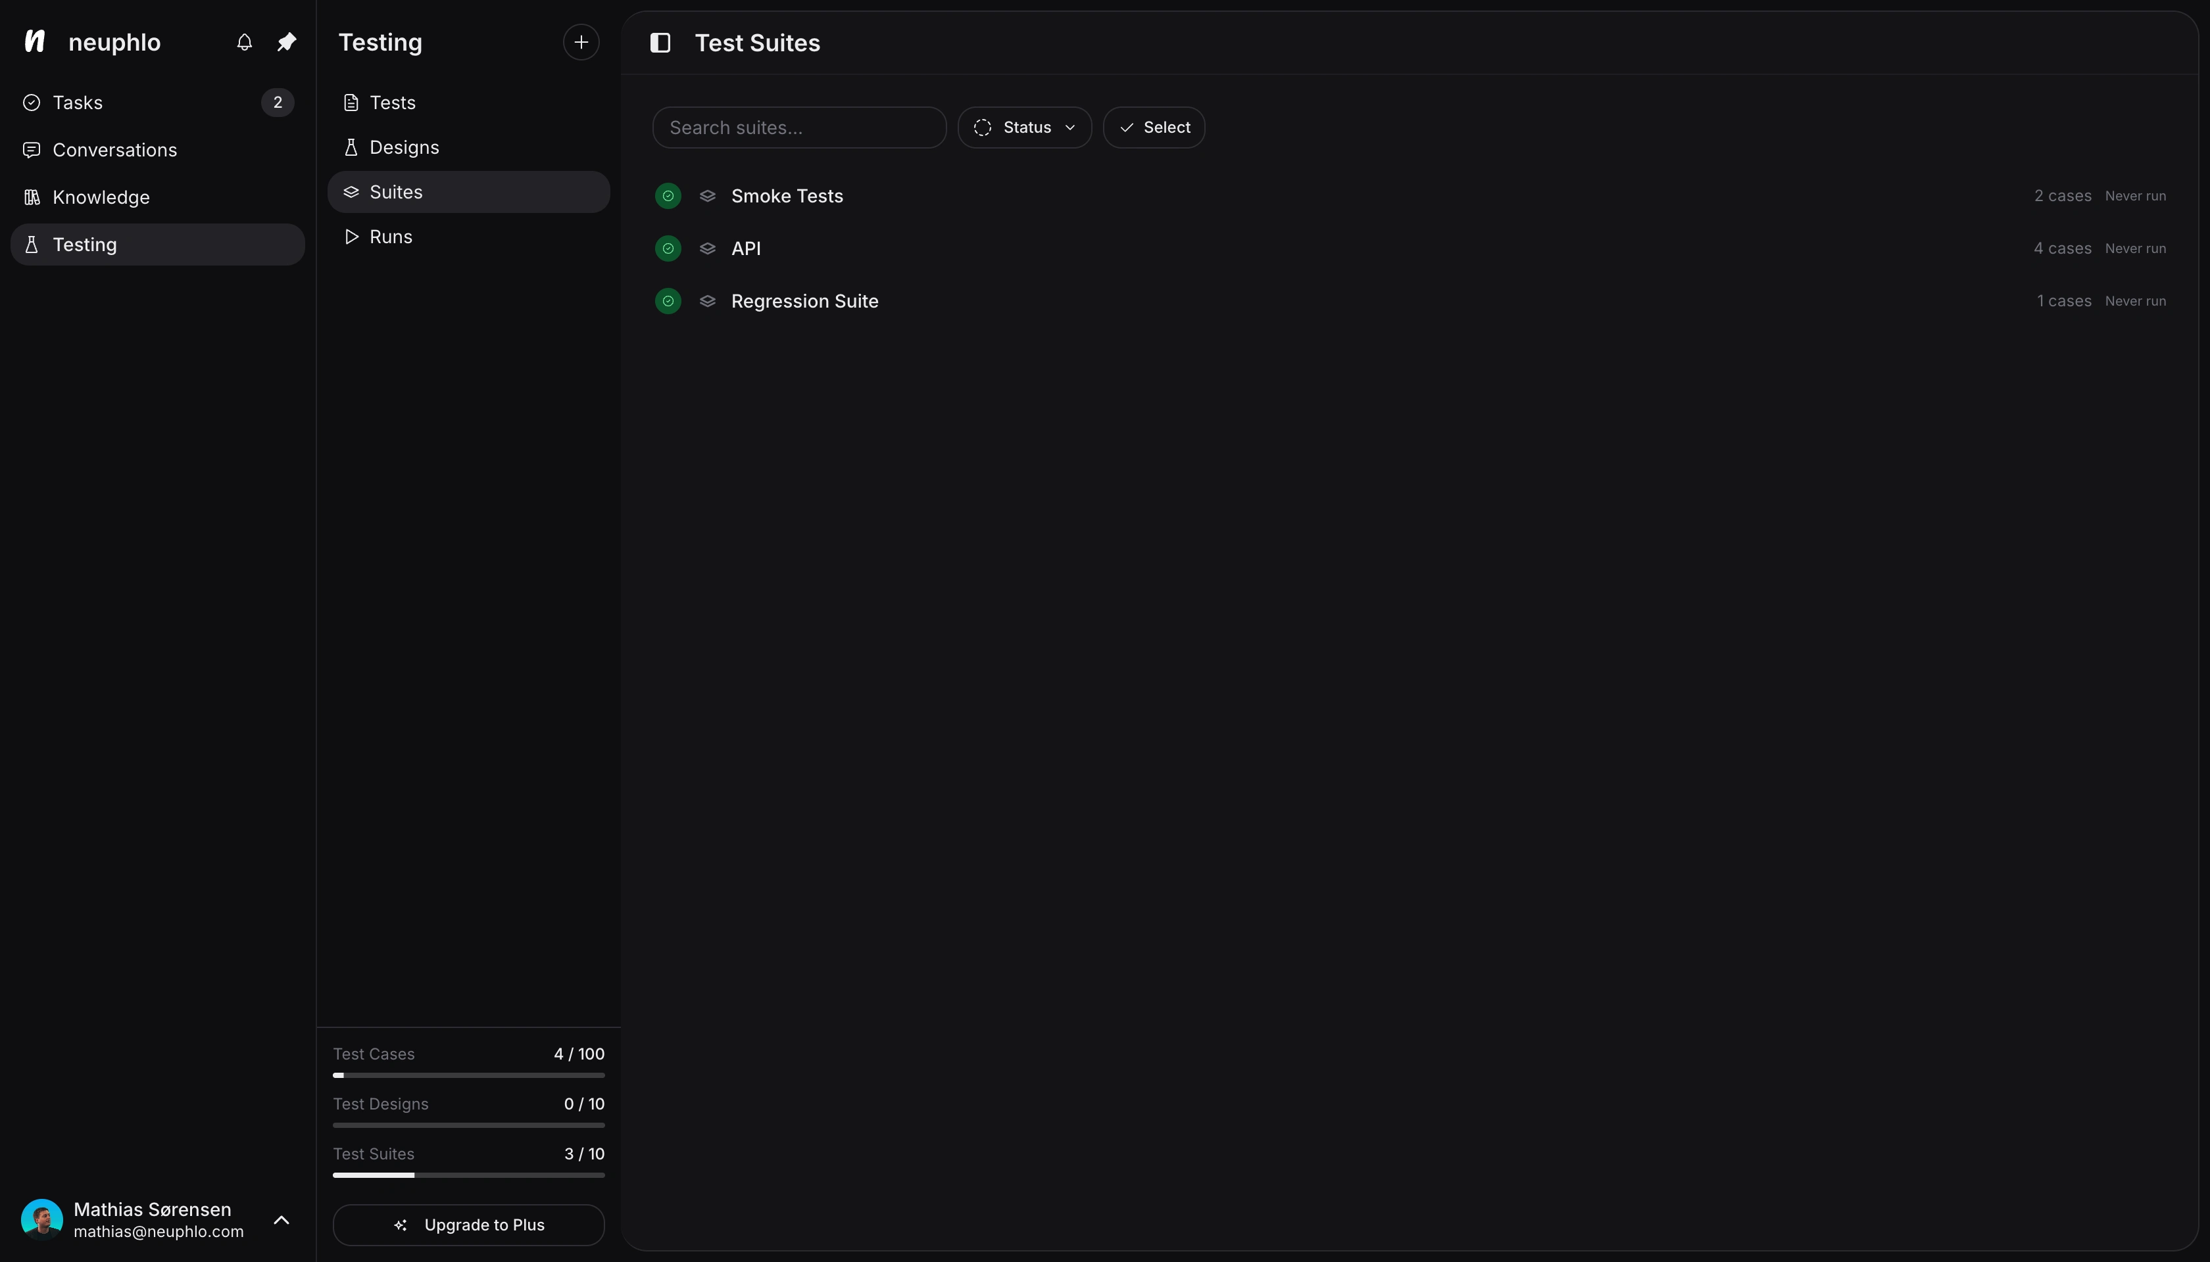Click the Test Cases progress bar
Screen dimensions: 2210x1262
[468, 1075]
